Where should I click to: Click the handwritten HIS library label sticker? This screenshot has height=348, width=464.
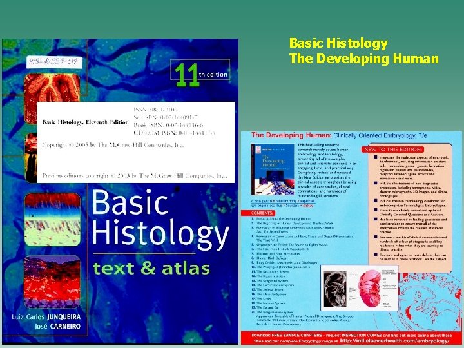coord(54,62)
